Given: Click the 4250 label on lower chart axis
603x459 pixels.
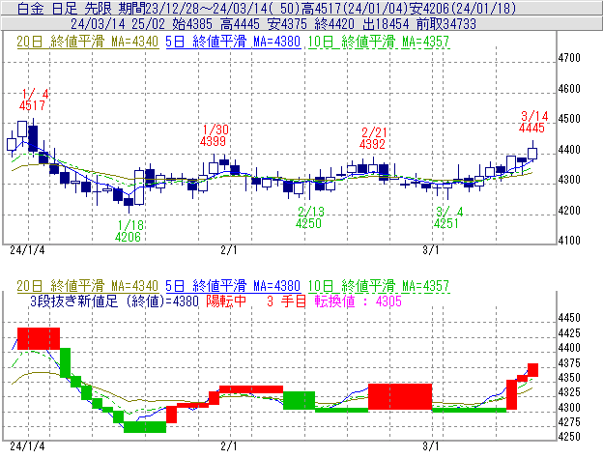Looking at the screenshot, I should (x=569, y=437).
